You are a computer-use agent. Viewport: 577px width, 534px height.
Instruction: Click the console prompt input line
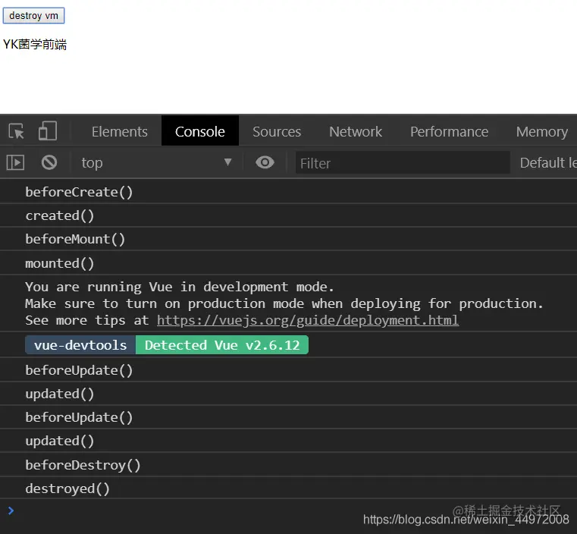[288, 510]
